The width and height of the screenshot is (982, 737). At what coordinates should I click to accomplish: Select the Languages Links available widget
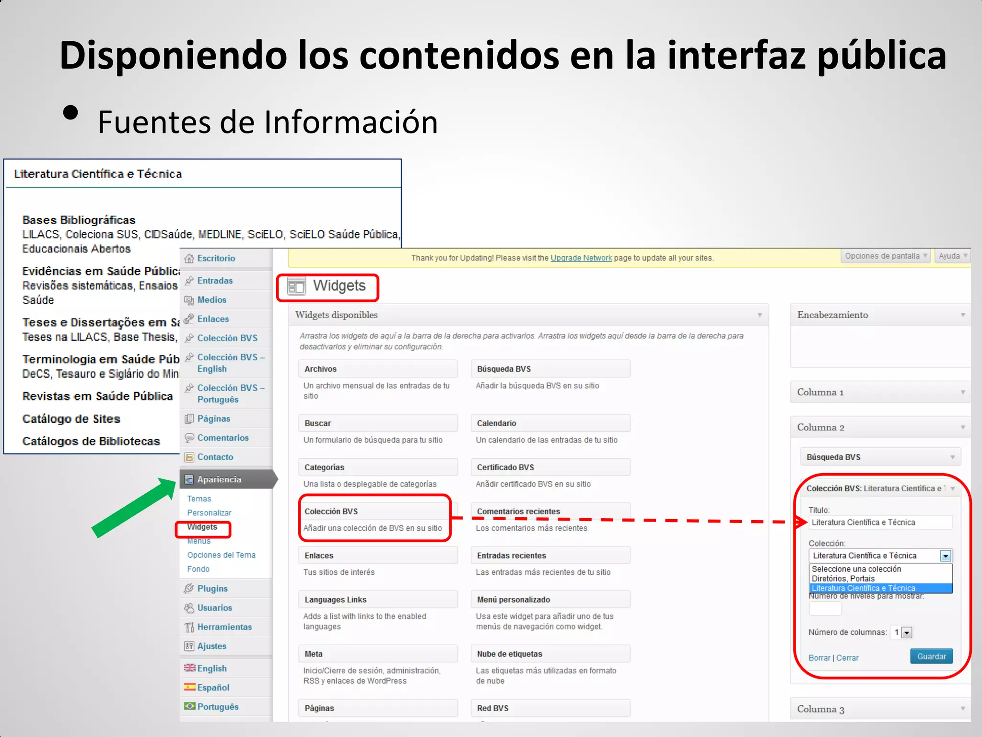click(x=378, y=600)
